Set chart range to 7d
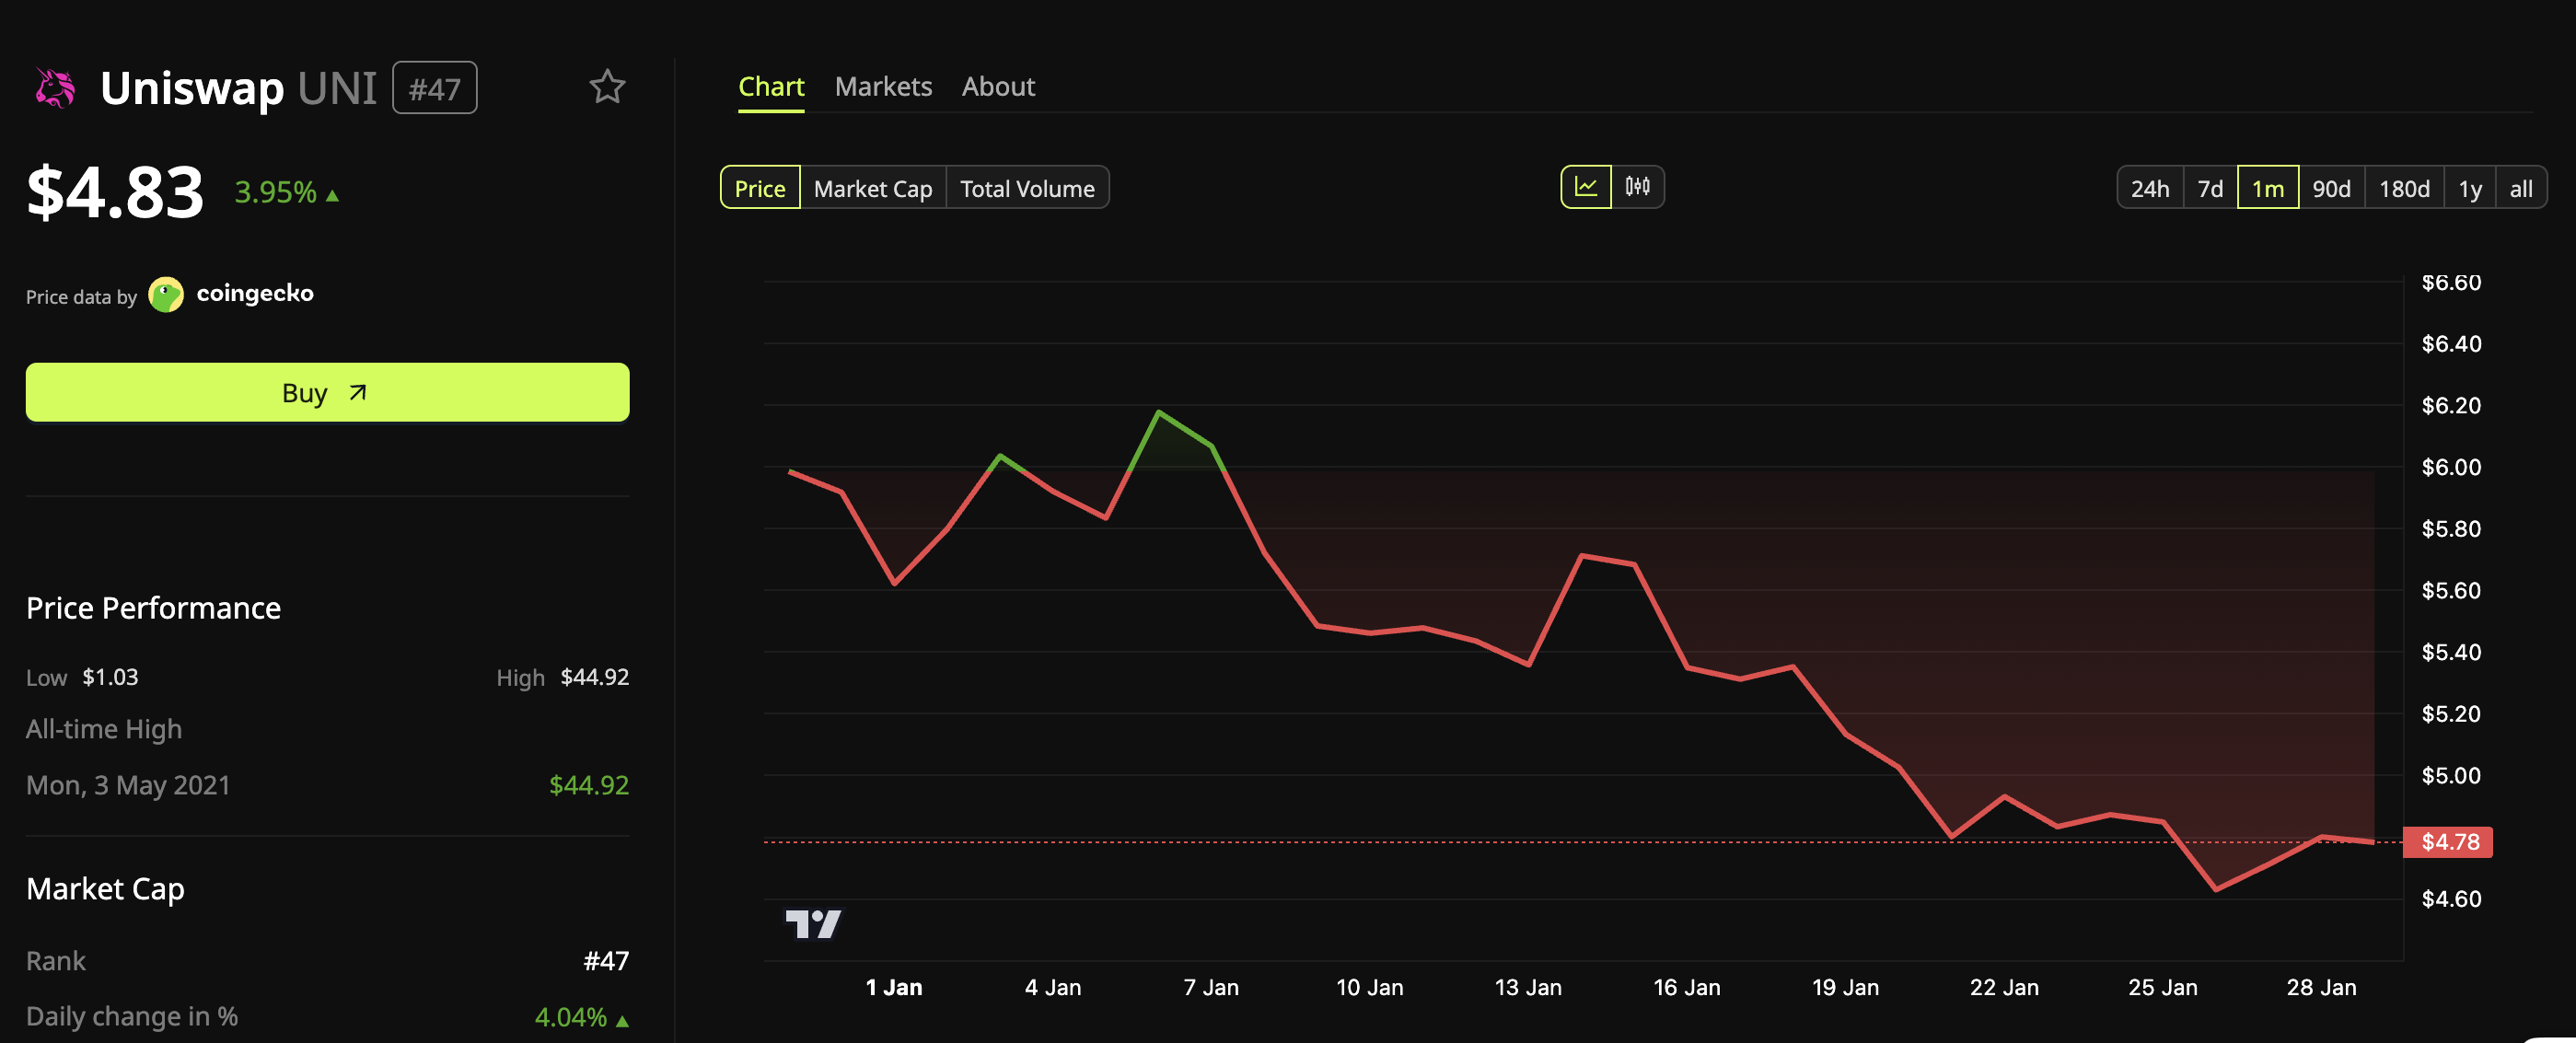 (2210, 188)
